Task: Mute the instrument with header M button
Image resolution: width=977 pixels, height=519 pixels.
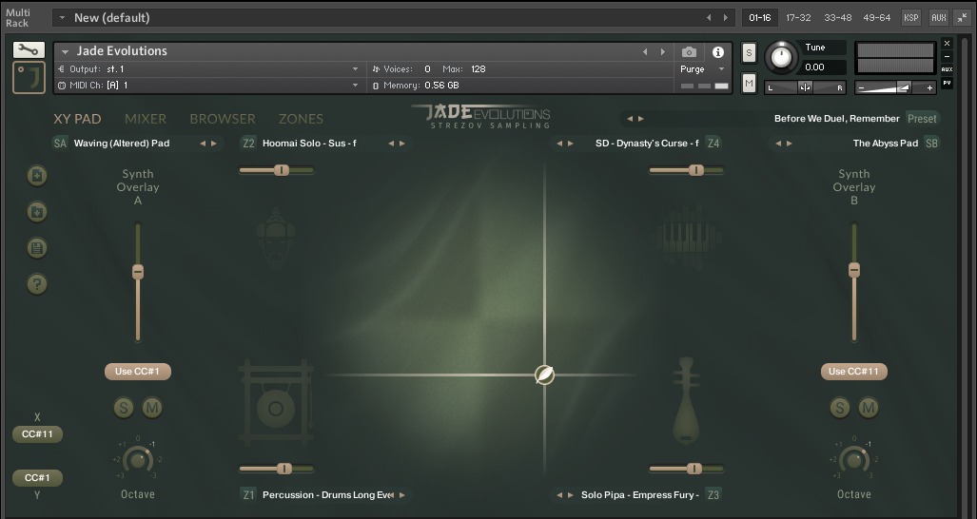Action: click(750, 84)
